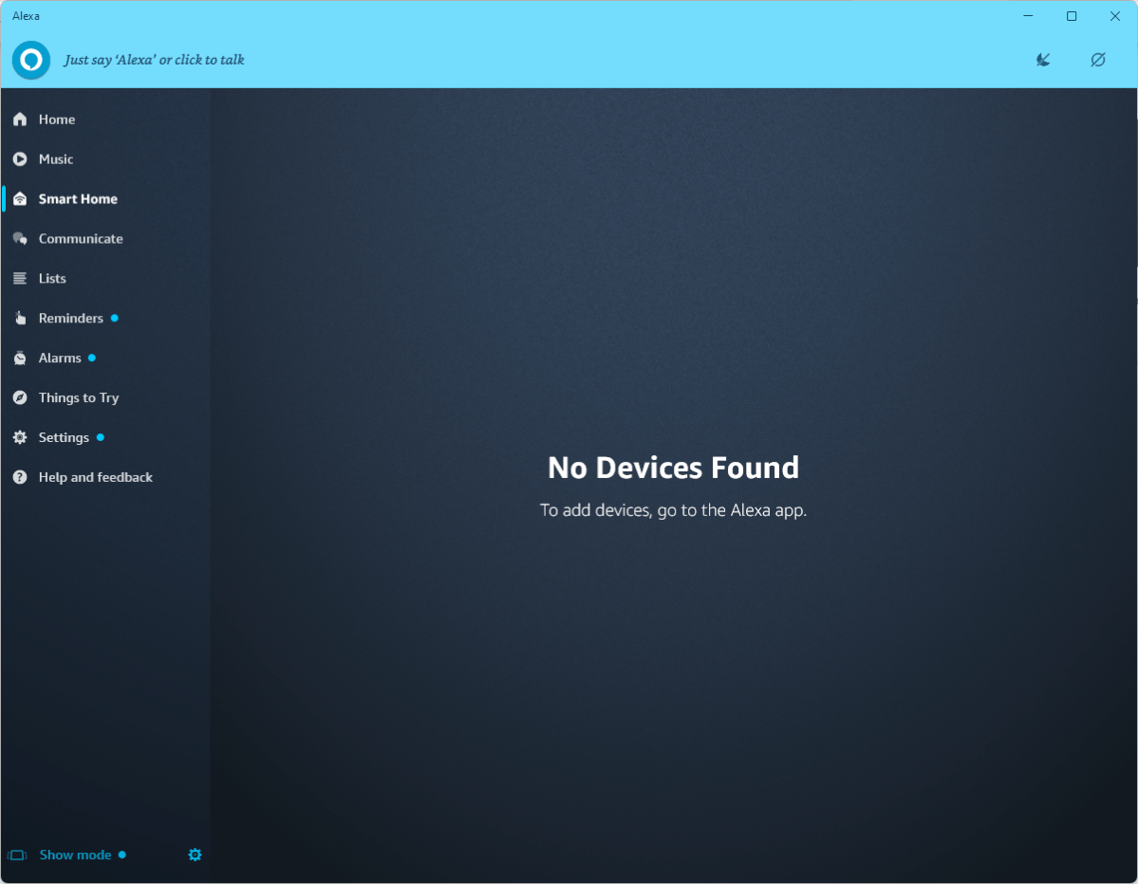This screenshot has width=1138, height=884.
Task: Click 'To add devices, go to the Alexa app.' text
Action: 673,510
